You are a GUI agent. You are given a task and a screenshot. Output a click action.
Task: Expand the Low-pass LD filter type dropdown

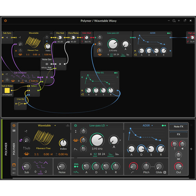pyautogui.click(x=107, y=125)
